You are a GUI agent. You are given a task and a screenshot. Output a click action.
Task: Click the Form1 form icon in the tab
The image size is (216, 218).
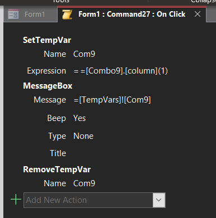click(13, 14)
